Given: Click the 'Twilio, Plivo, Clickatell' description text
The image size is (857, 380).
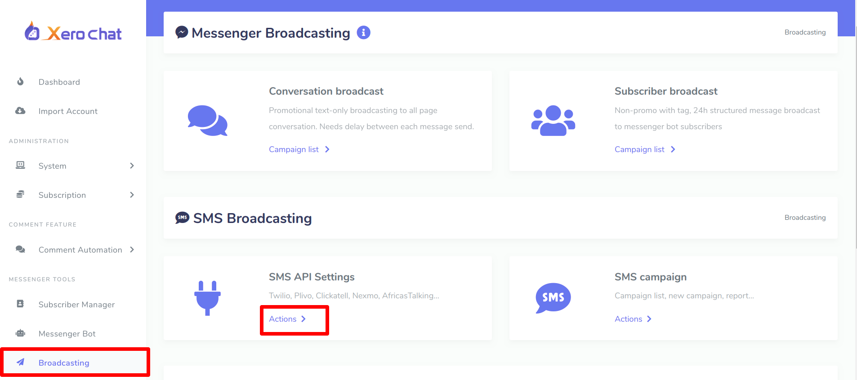Looking at the screenshot, I should (x=354, y=296).
